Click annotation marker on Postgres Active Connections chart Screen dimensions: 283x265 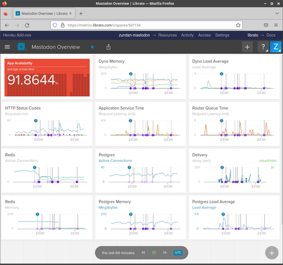point(129,168)
